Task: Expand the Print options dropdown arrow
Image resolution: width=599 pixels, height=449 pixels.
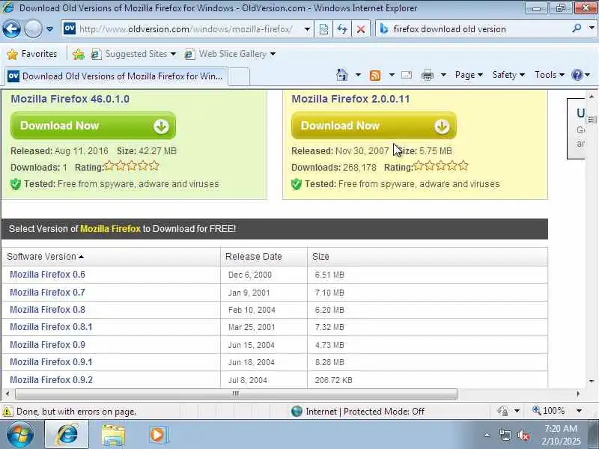Action: click(x=443, y=75)
